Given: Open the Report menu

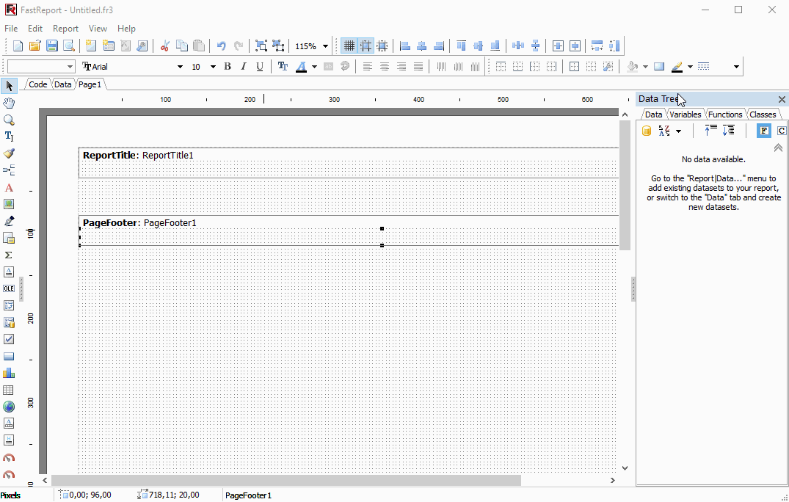Looking at the screenshot, I should (65, 29).
